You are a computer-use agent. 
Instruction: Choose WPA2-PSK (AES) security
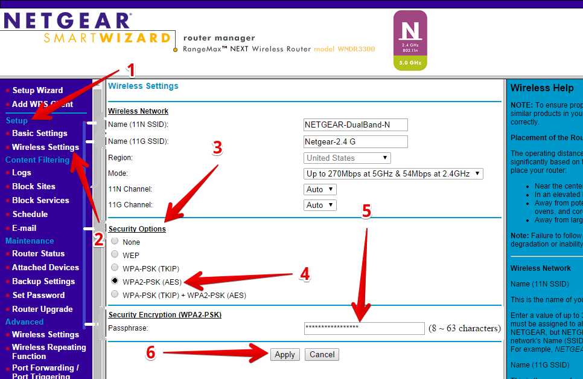click(115, 280)
